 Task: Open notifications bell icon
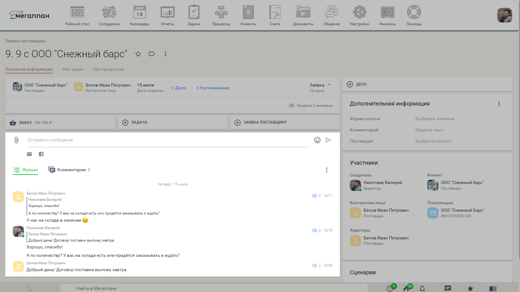(x=422, y=289)
